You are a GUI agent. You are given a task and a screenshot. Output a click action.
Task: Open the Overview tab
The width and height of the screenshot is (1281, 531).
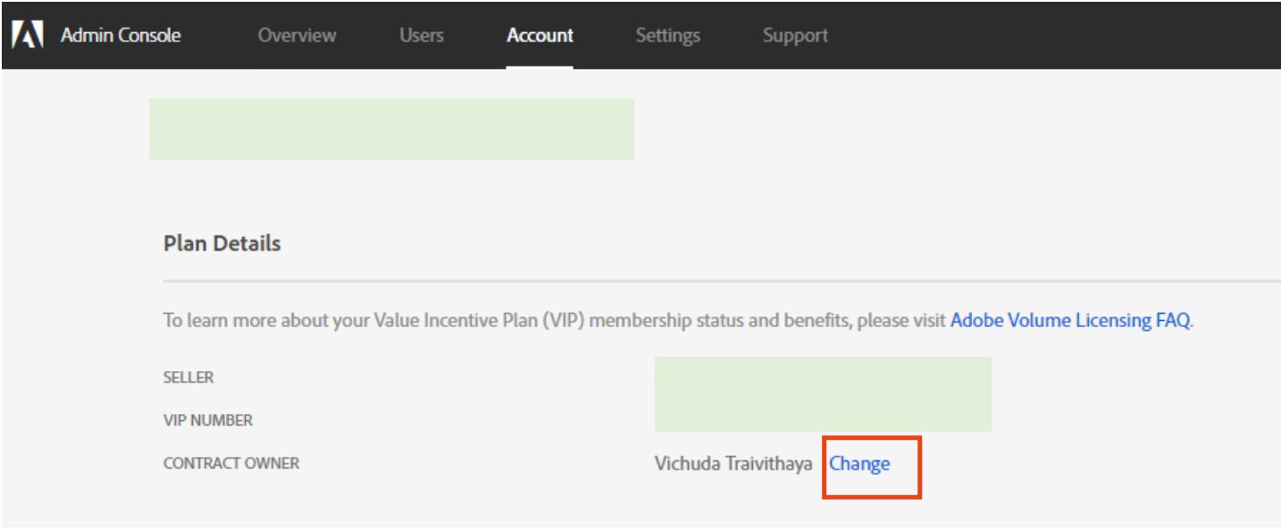[x=297, y=36]
